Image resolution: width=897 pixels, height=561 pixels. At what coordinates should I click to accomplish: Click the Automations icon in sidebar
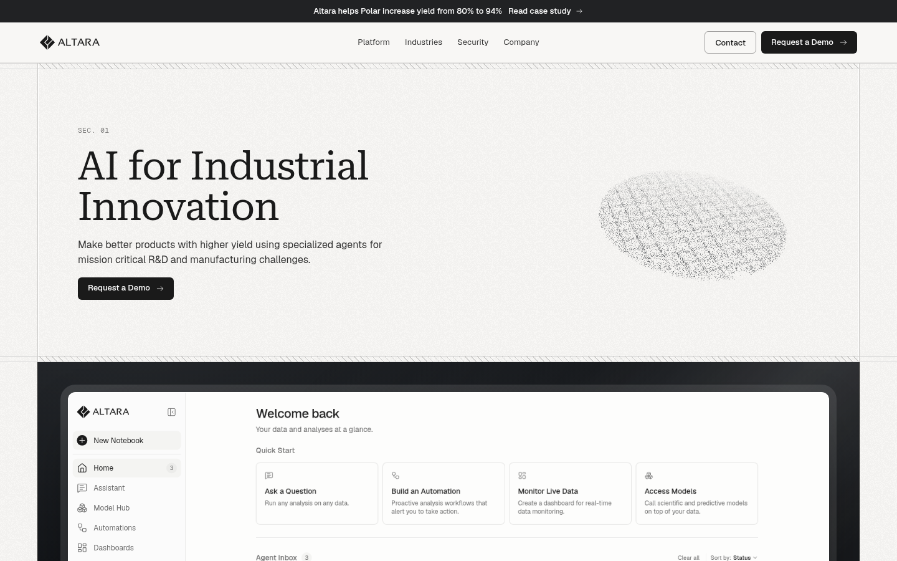82,528
